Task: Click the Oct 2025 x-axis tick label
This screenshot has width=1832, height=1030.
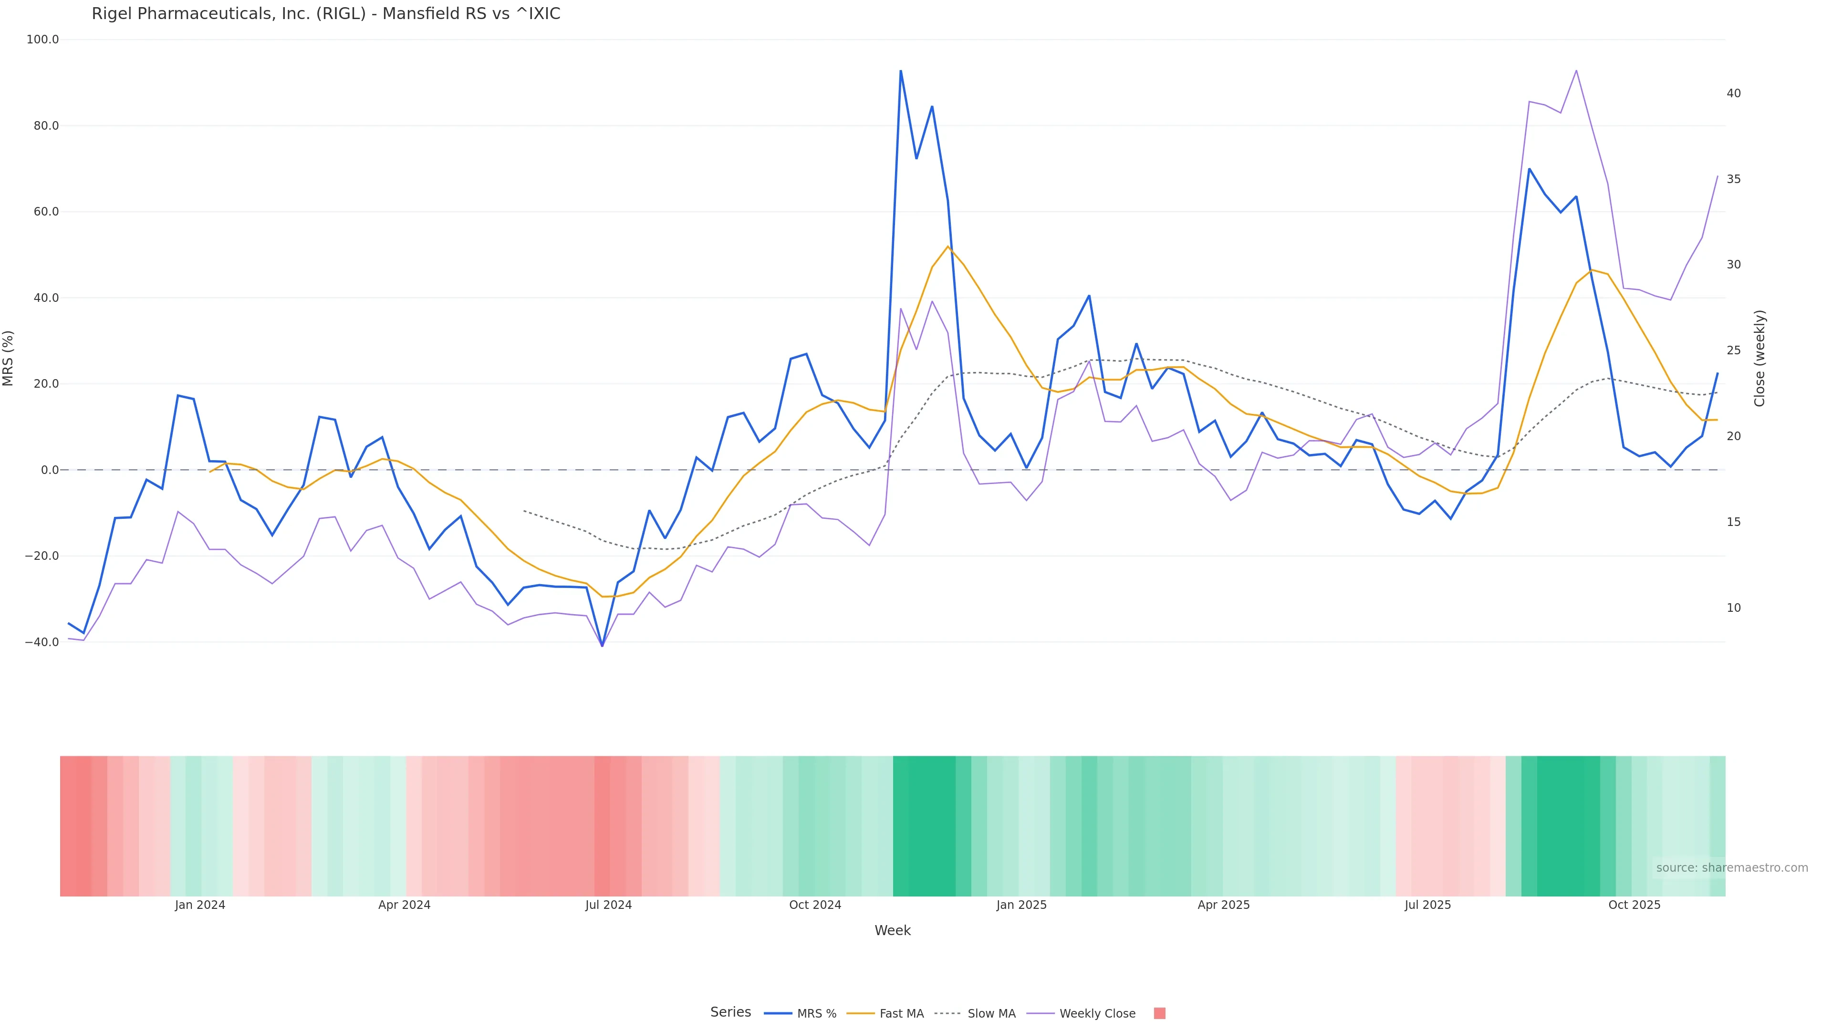Action: [1634, 906]
